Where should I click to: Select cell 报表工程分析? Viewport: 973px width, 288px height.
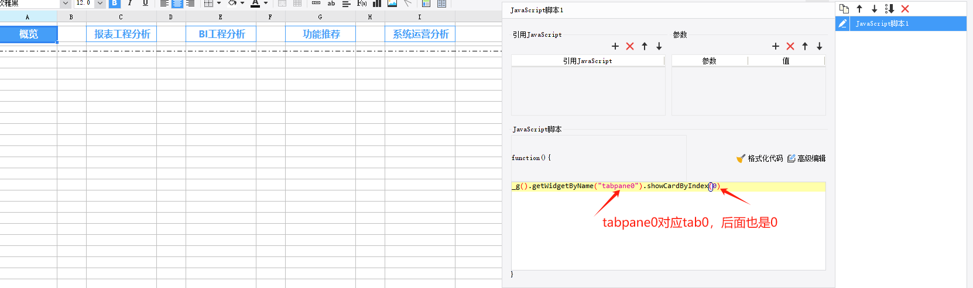pyautogui.click(x=122, y=34)
